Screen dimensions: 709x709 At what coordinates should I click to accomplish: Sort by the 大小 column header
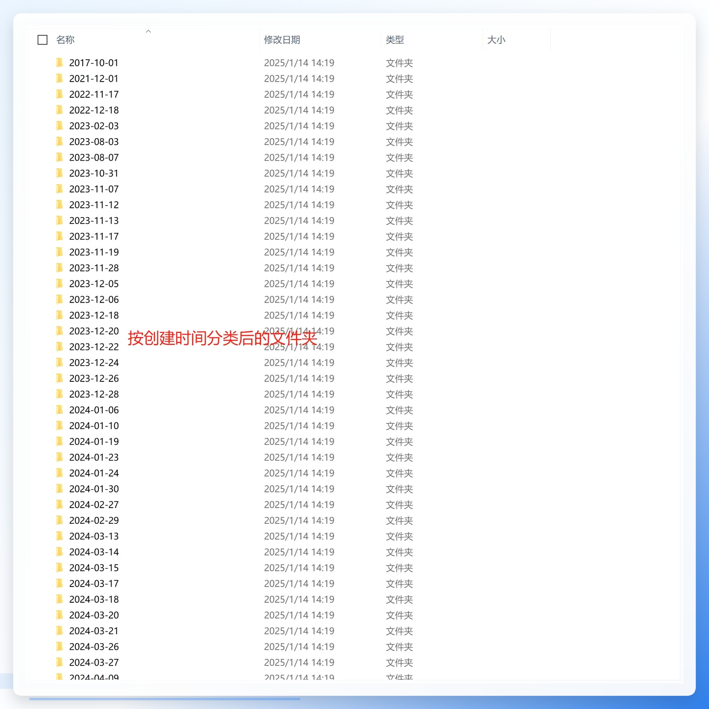(496, 40)
